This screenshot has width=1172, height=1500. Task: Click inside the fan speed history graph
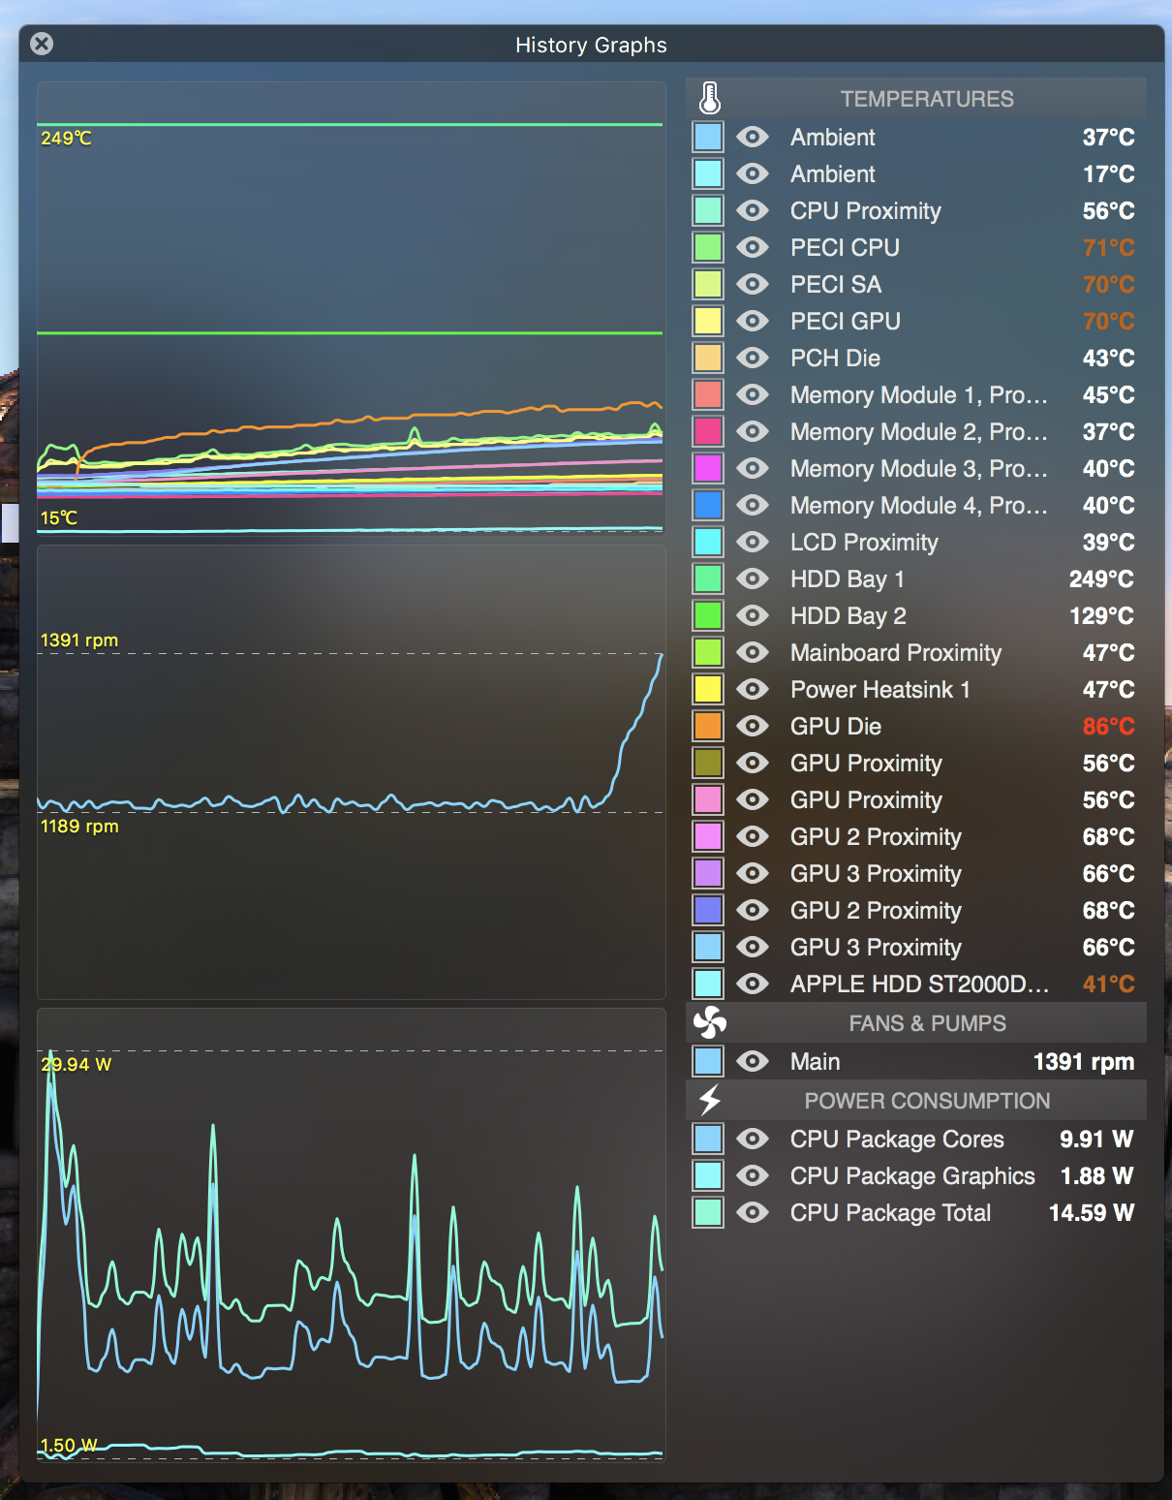[x=351, y=771]
